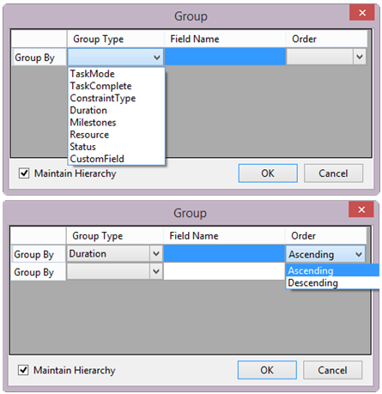
Task: Pick ConstraintType from the list
Action: click(117, 98)
